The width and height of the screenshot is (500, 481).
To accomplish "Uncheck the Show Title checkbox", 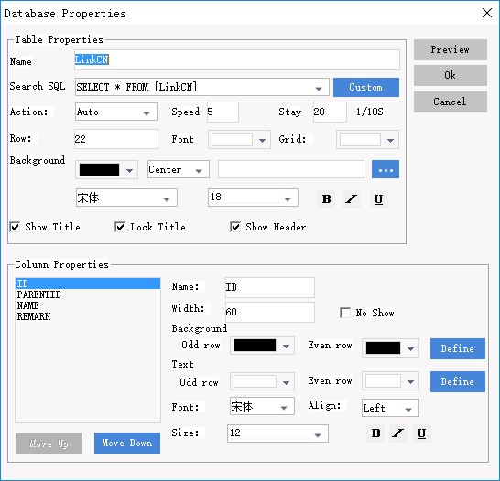I will pos(15,227).
